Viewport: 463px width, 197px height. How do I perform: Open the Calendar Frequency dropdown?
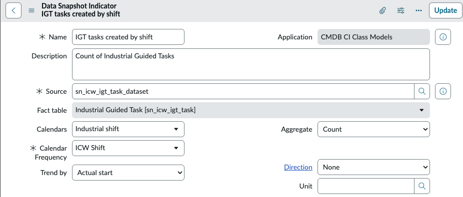128,148
